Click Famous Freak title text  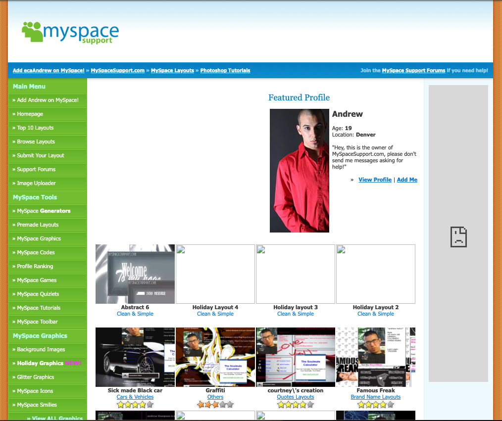point(376,390)
